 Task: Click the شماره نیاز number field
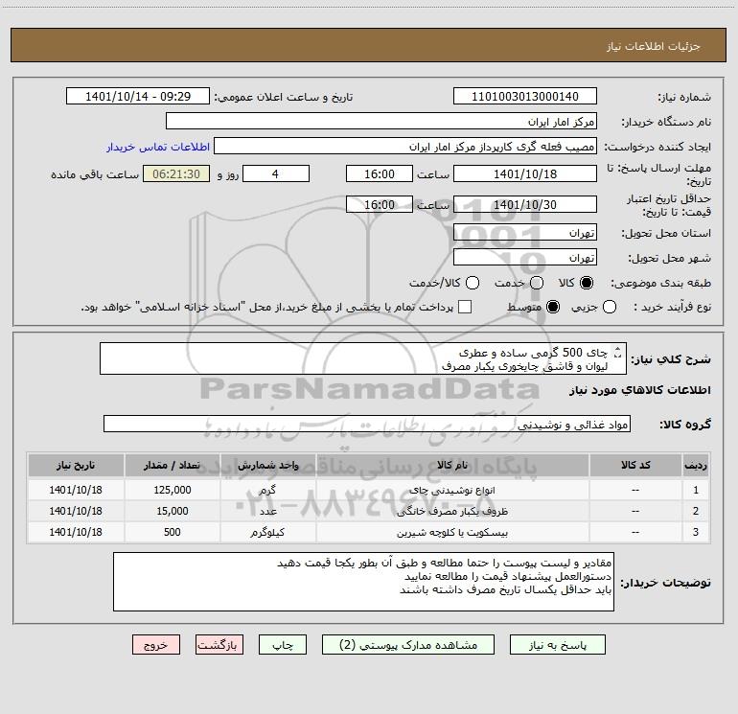tap(525, 97)
